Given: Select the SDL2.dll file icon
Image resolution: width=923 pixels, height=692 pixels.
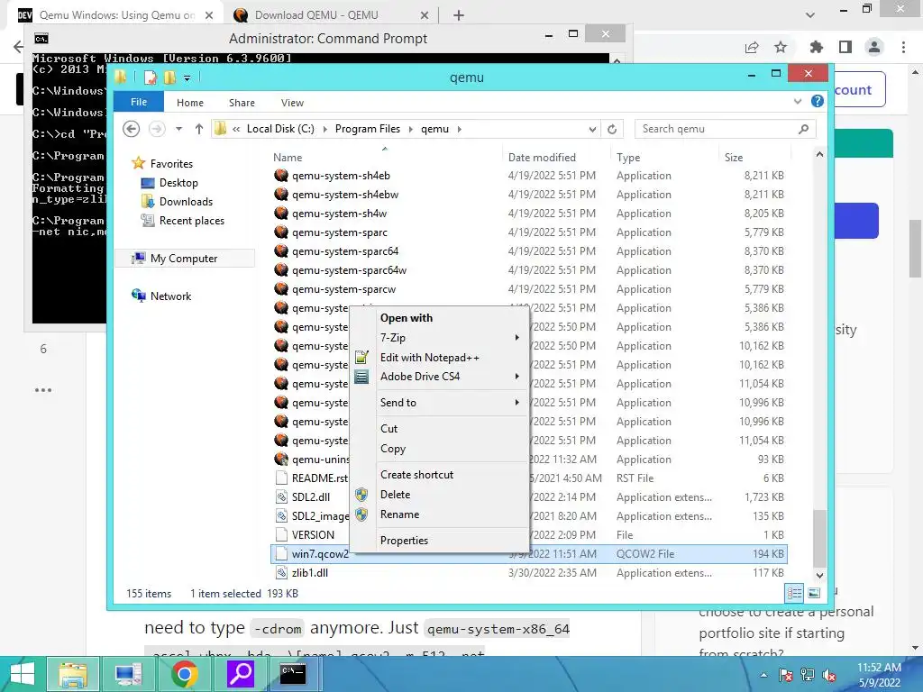Looking at the screenshot, I should (x=281, y=497).
